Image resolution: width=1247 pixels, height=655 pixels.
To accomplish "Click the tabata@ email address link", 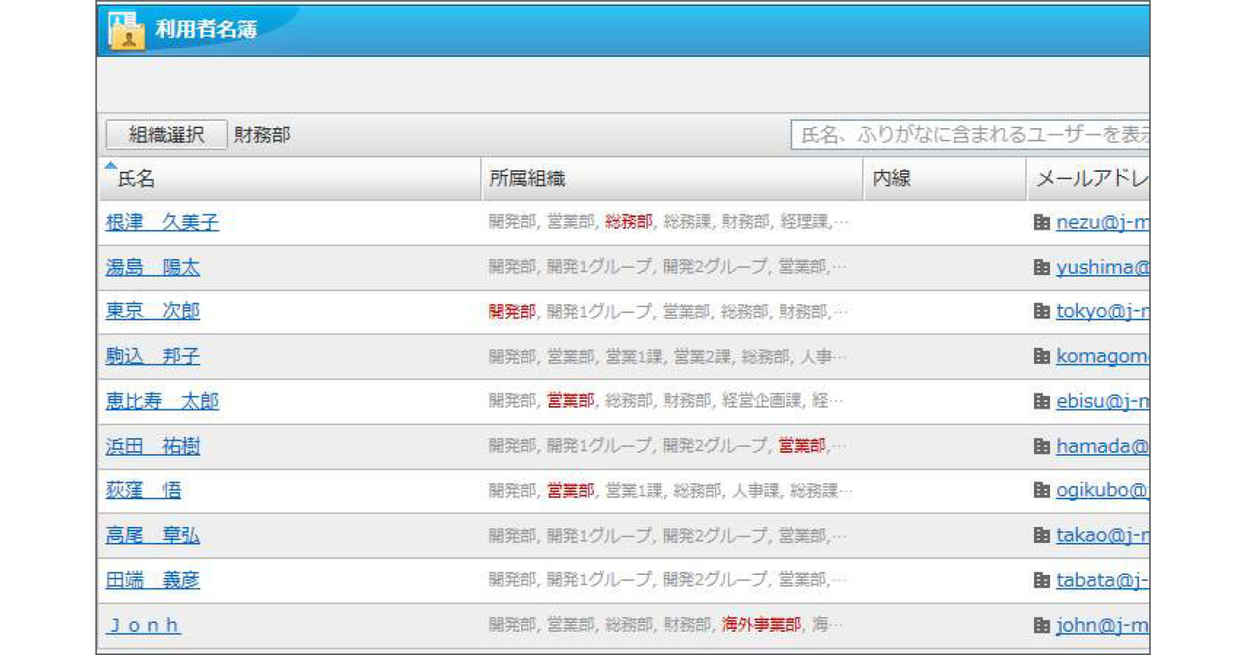I will 1103,580.
